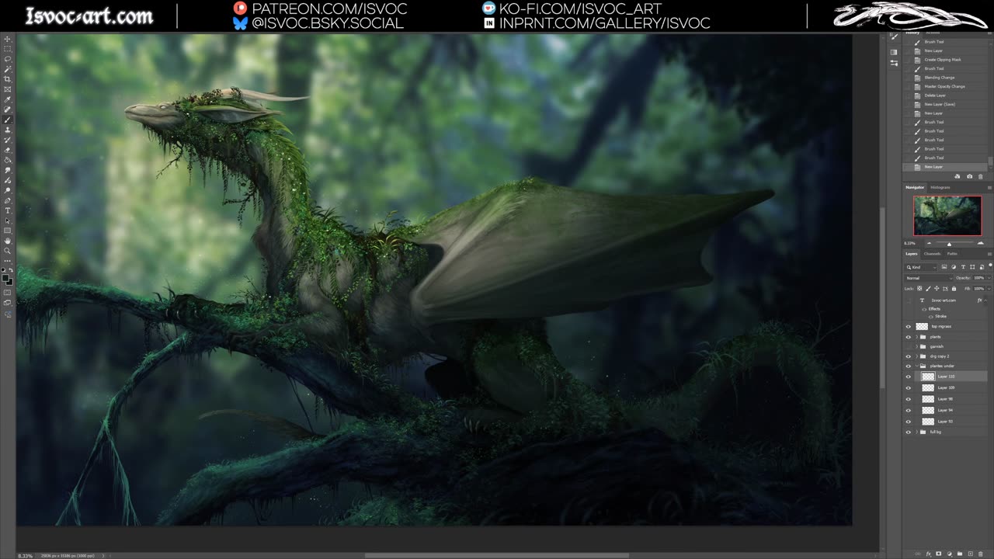Open the Fill 100% dropdown arrow
Screen dimensions: 994x559
coord(989,289)
